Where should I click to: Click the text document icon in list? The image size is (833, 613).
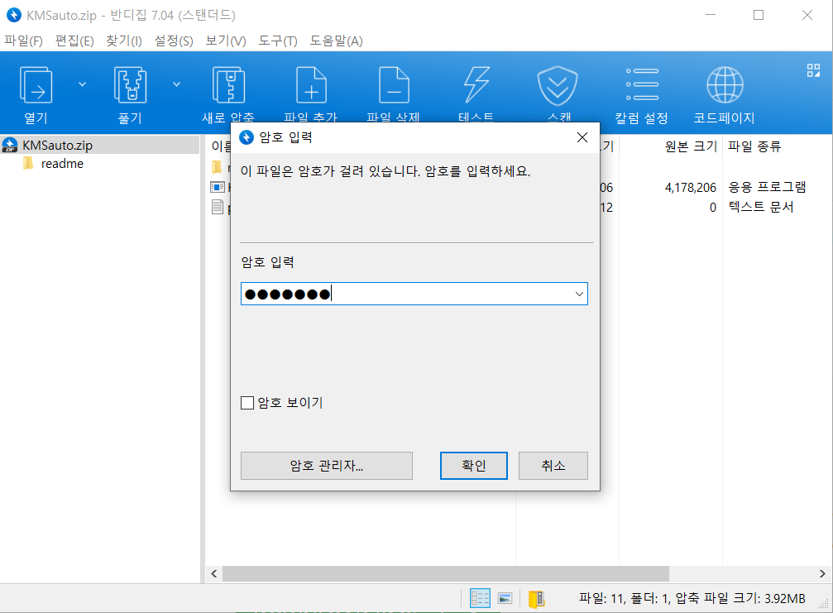[218, 207]
